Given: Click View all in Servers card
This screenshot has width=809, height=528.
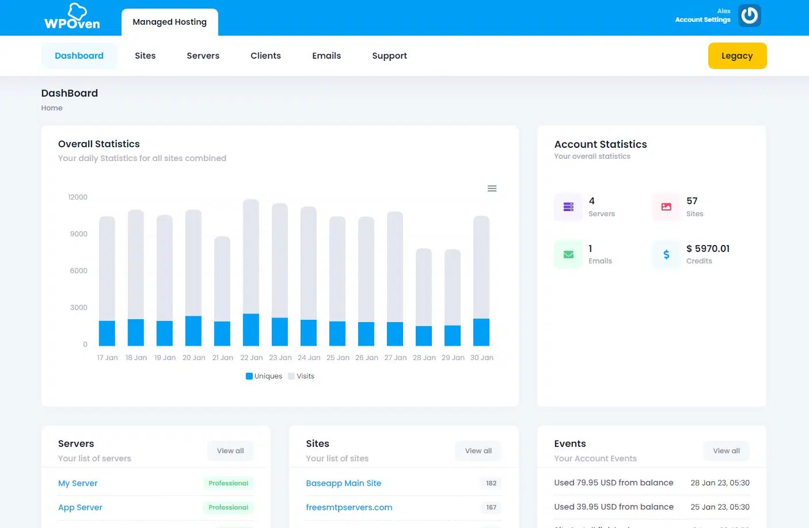Looking at the screenshot, I should coord(230,451).
